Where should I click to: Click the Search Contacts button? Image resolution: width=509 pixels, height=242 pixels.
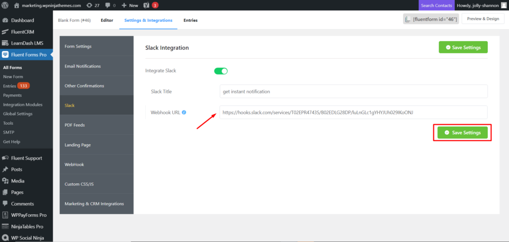click(436, 5)
